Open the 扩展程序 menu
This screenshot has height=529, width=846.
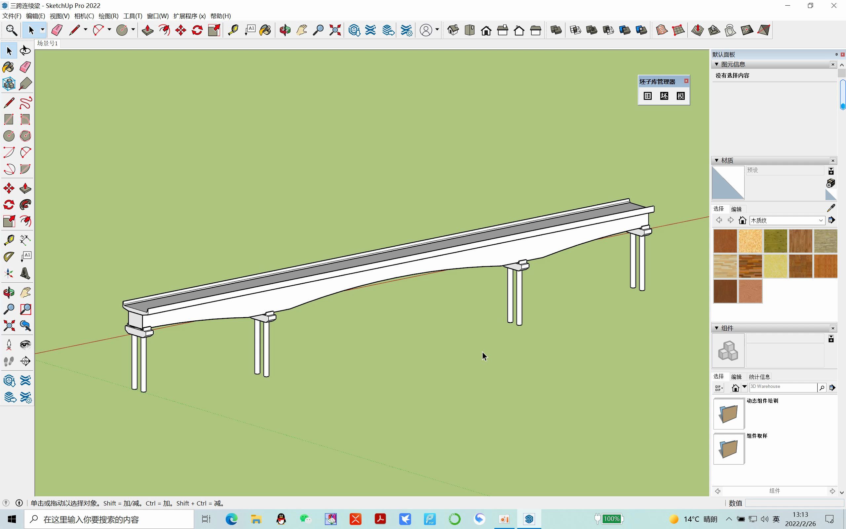pos(189,16)
